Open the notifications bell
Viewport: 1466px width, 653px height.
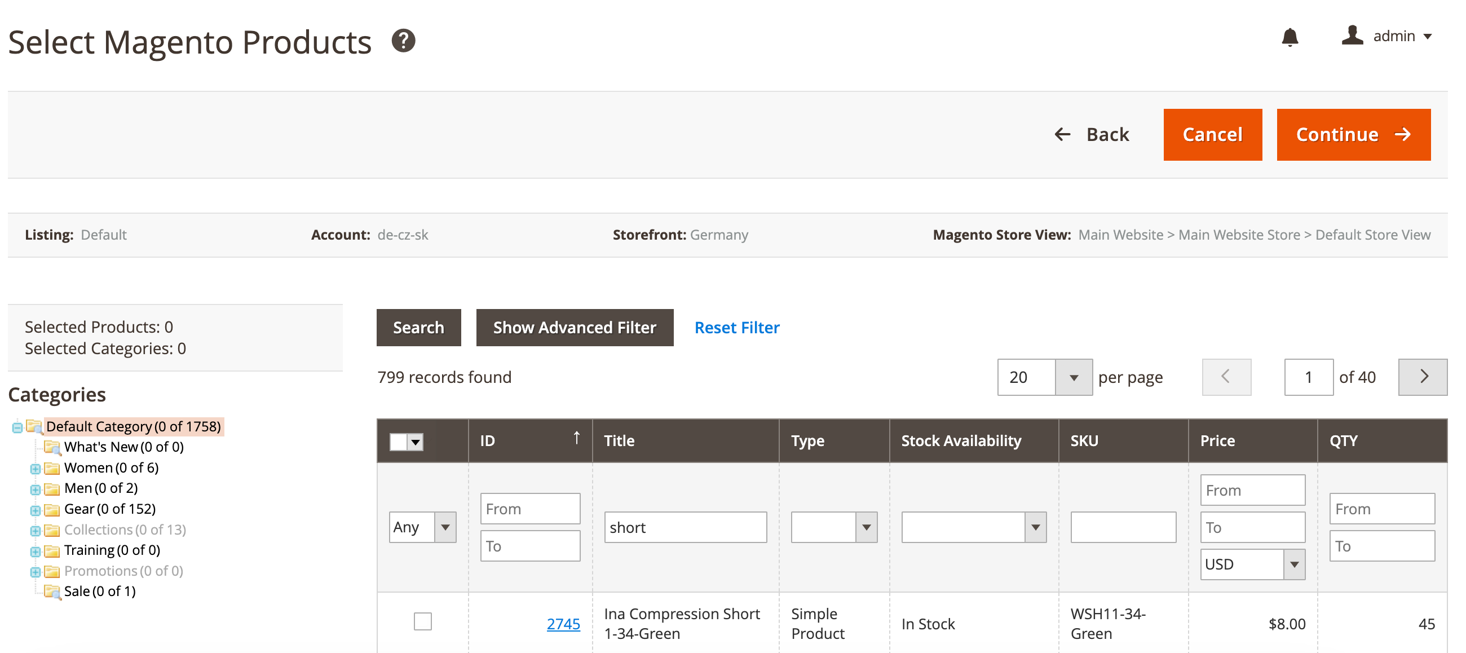(1290, 37)
